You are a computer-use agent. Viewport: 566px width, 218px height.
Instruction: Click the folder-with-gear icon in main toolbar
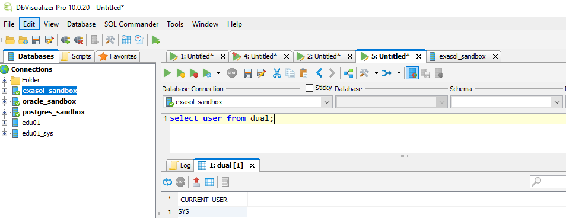pos(23,40)
